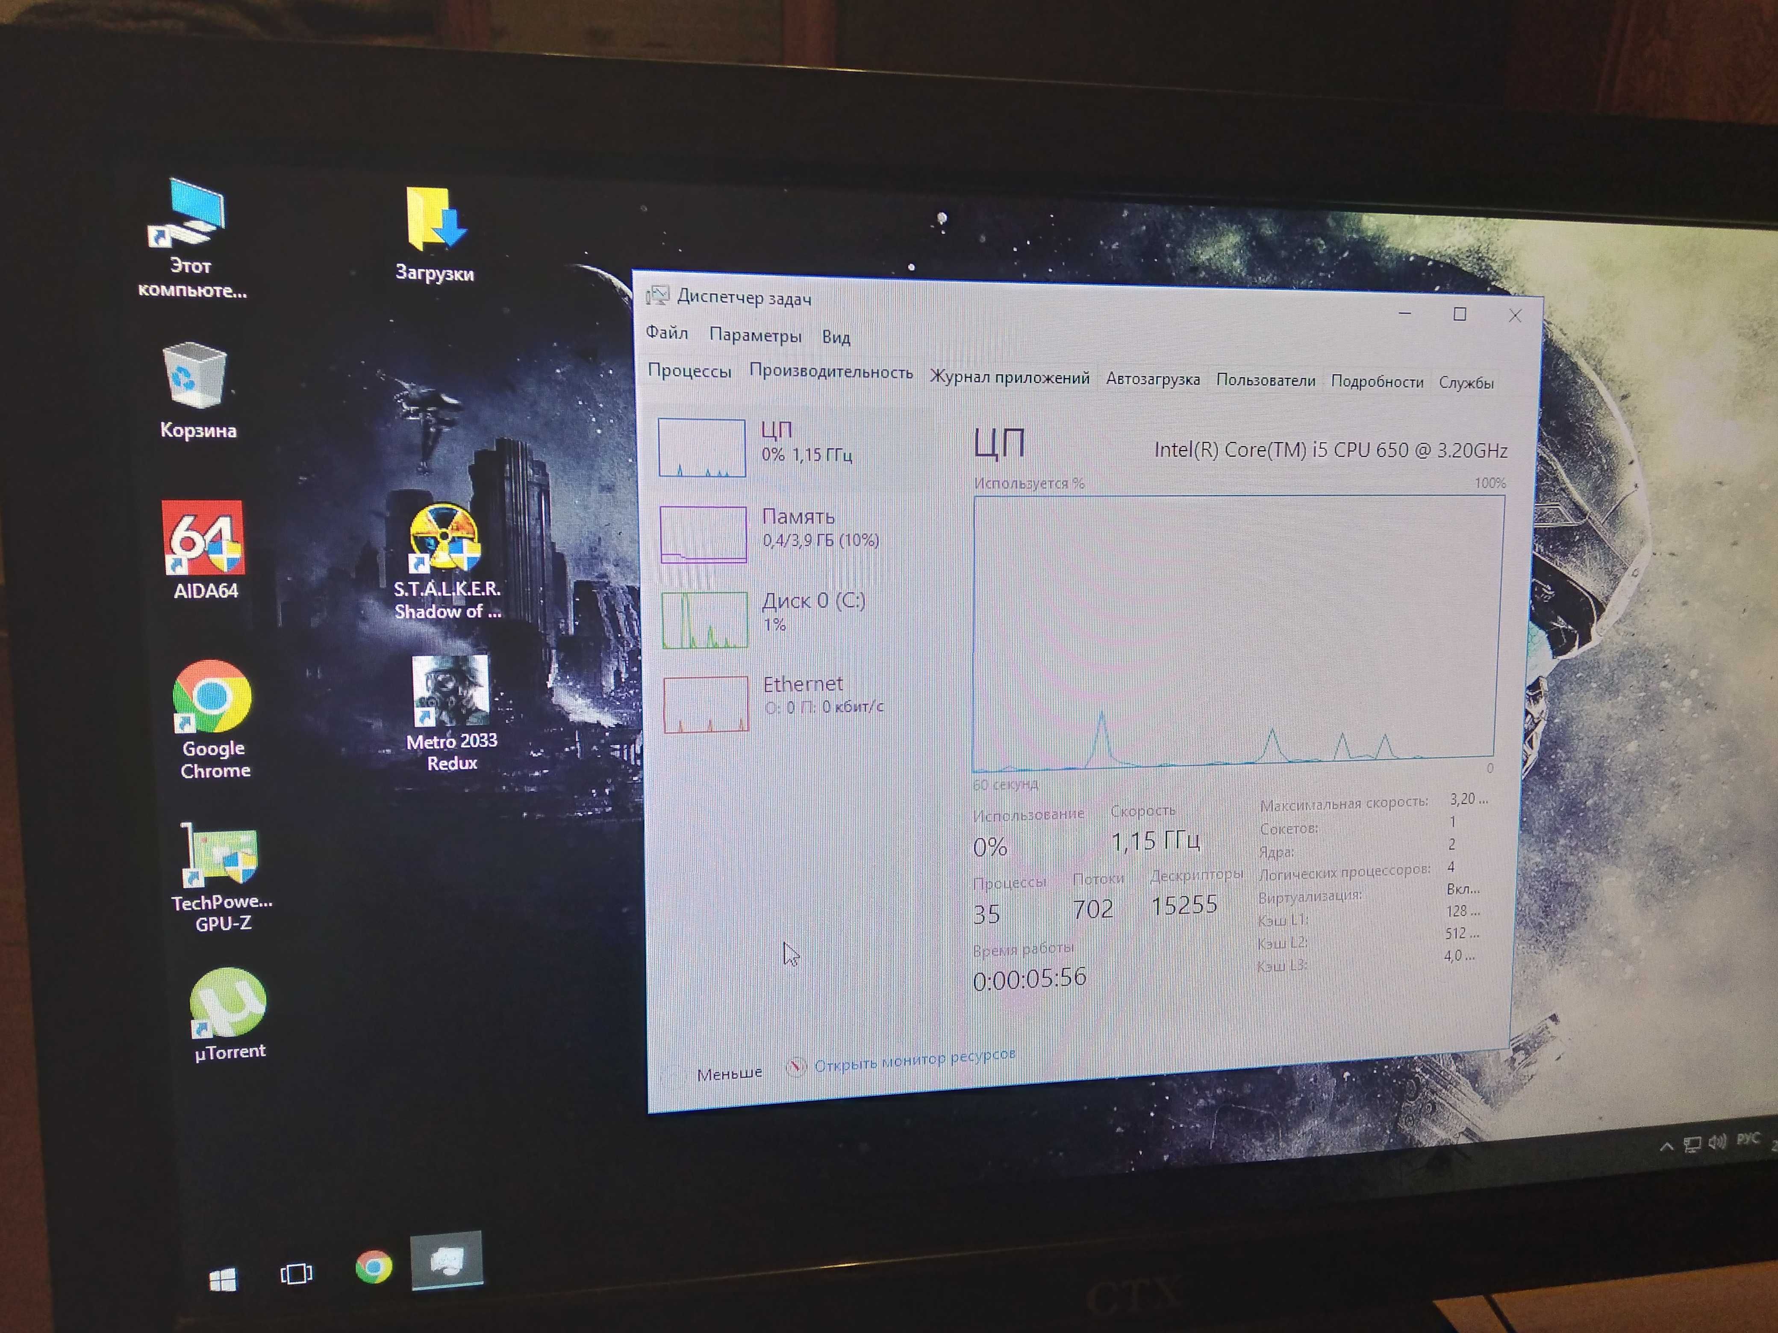Click the resource monitor icon at bottom
Screen dimensions: 1778x1333
pyautogui.click(x=795, y=1067)
